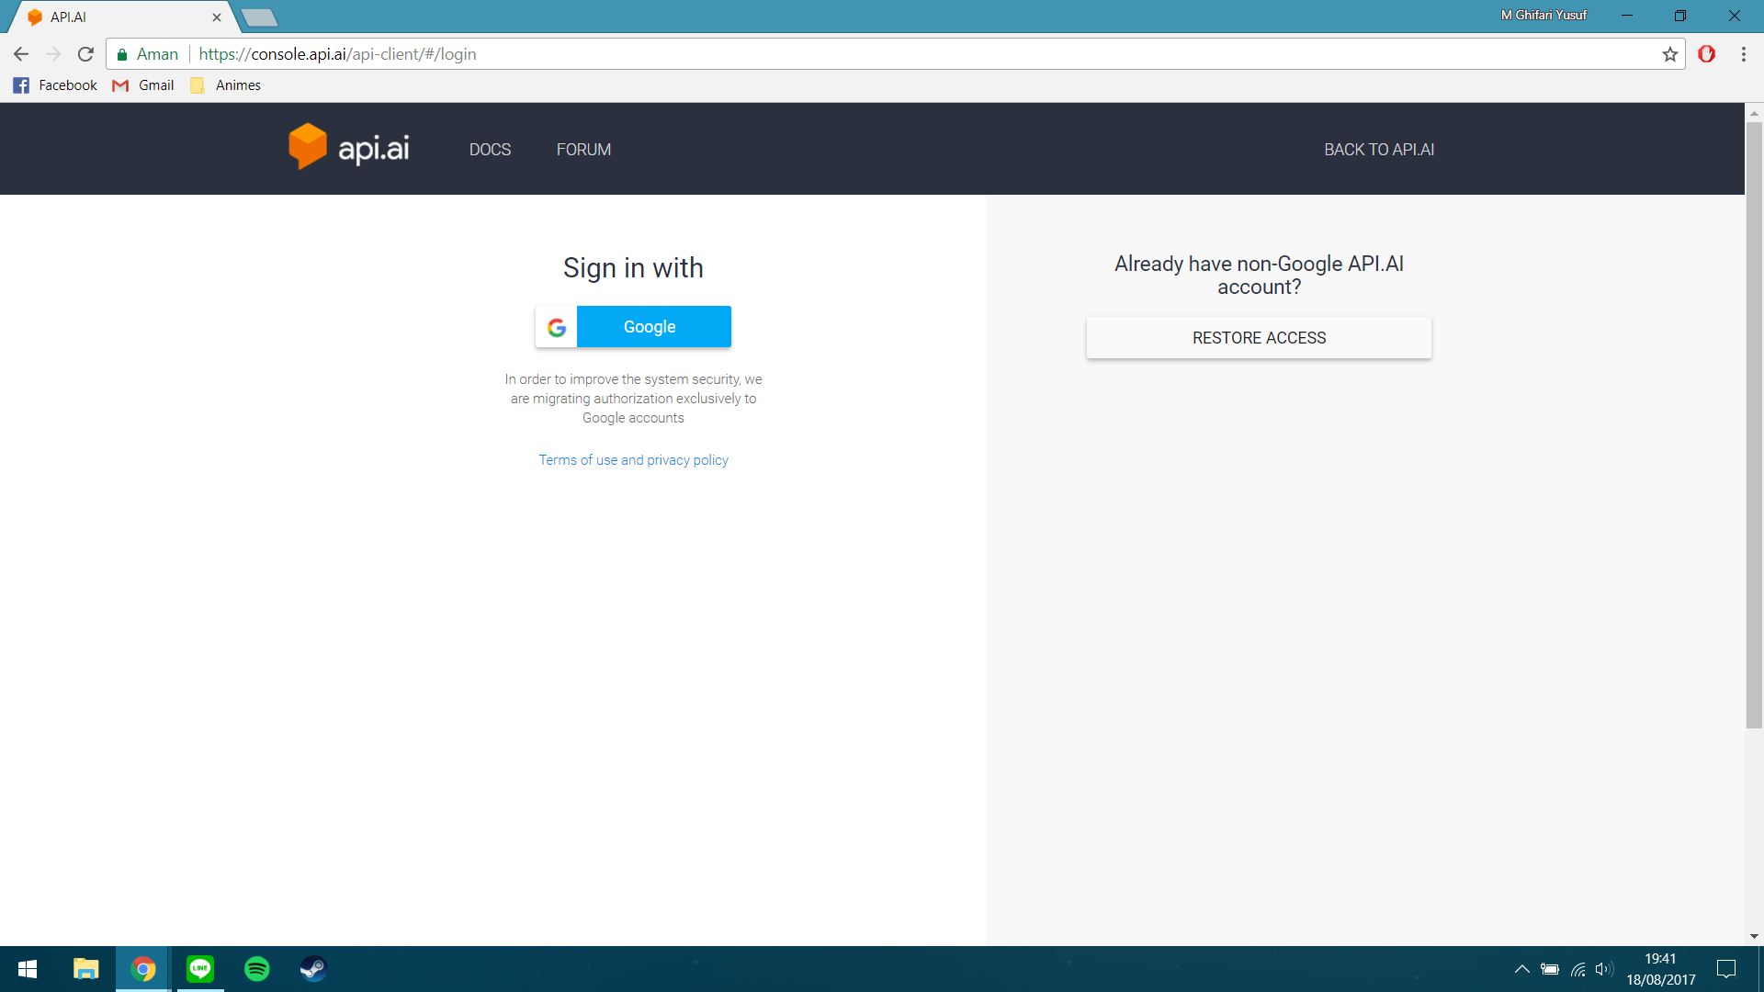Open the FORUM navigation item
The width and height of the screenshot is (1764, 992).
583,150
